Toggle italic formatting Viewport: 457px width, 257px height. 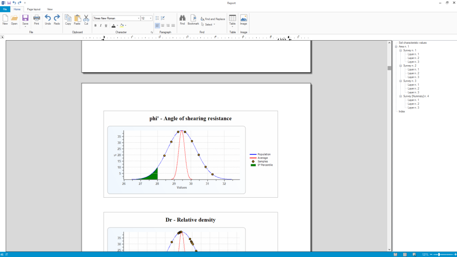[100, 25]
